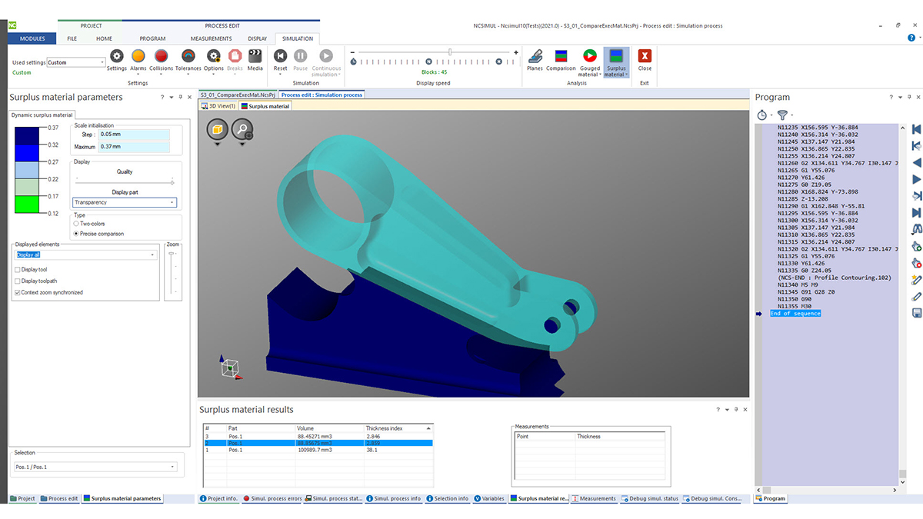Viewport: 923px width, 519px height.
Task: Click the Alarms icon in ribbon
Action: pyautogui.click(x=138, y=56)
